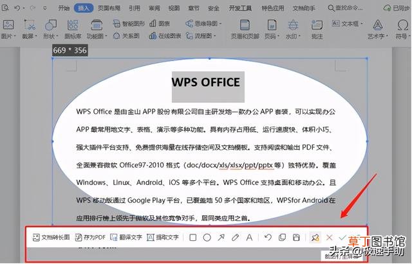Insert 智能图形 smart graphic
Image resolution: width=412 pixels, height=264 pixels.
tap(129, 24)
